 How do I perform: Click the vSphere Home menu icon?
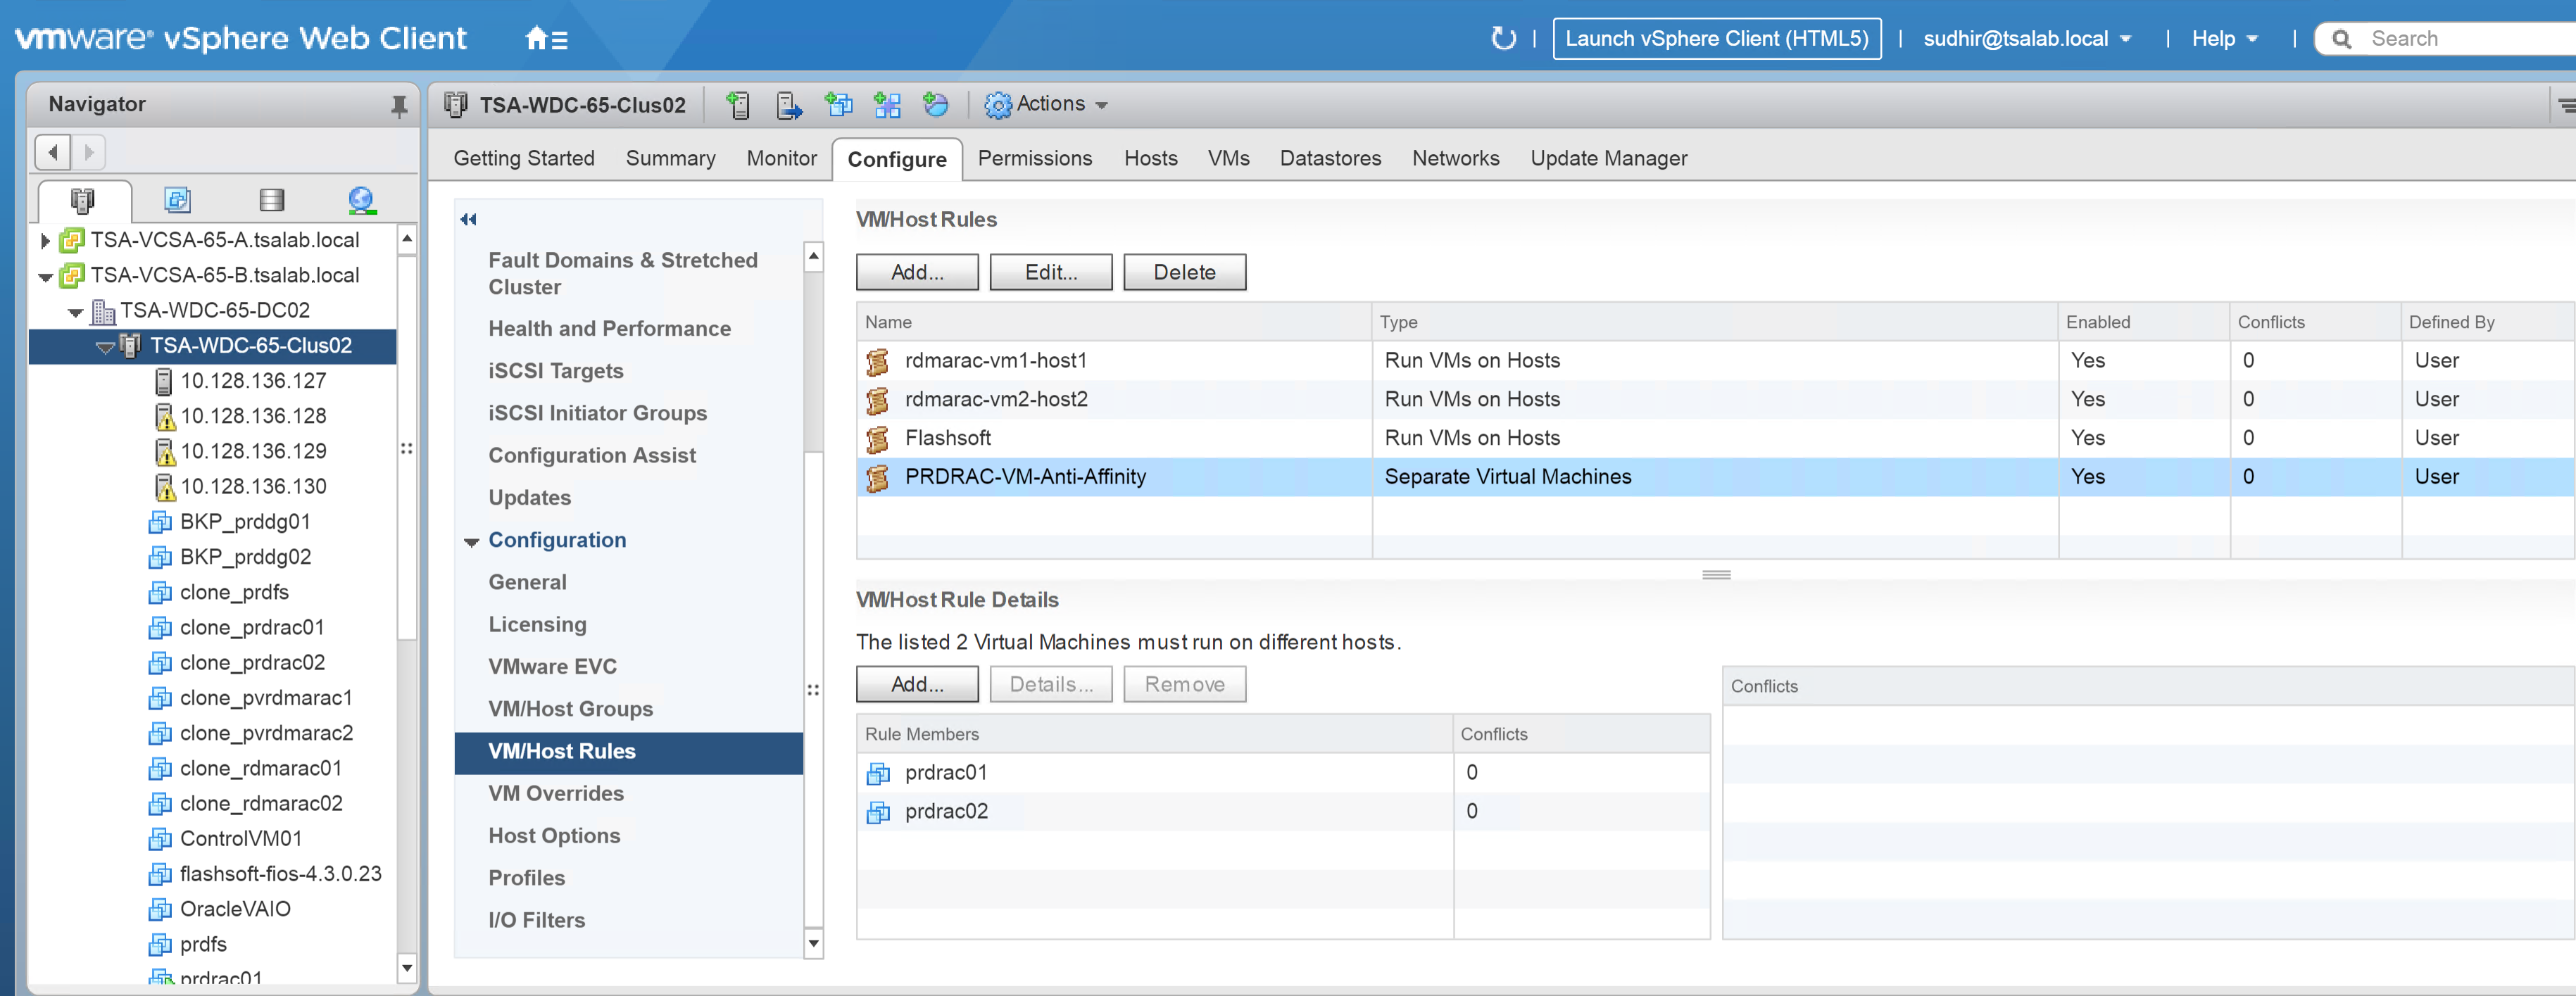click(x=546, y=39)
